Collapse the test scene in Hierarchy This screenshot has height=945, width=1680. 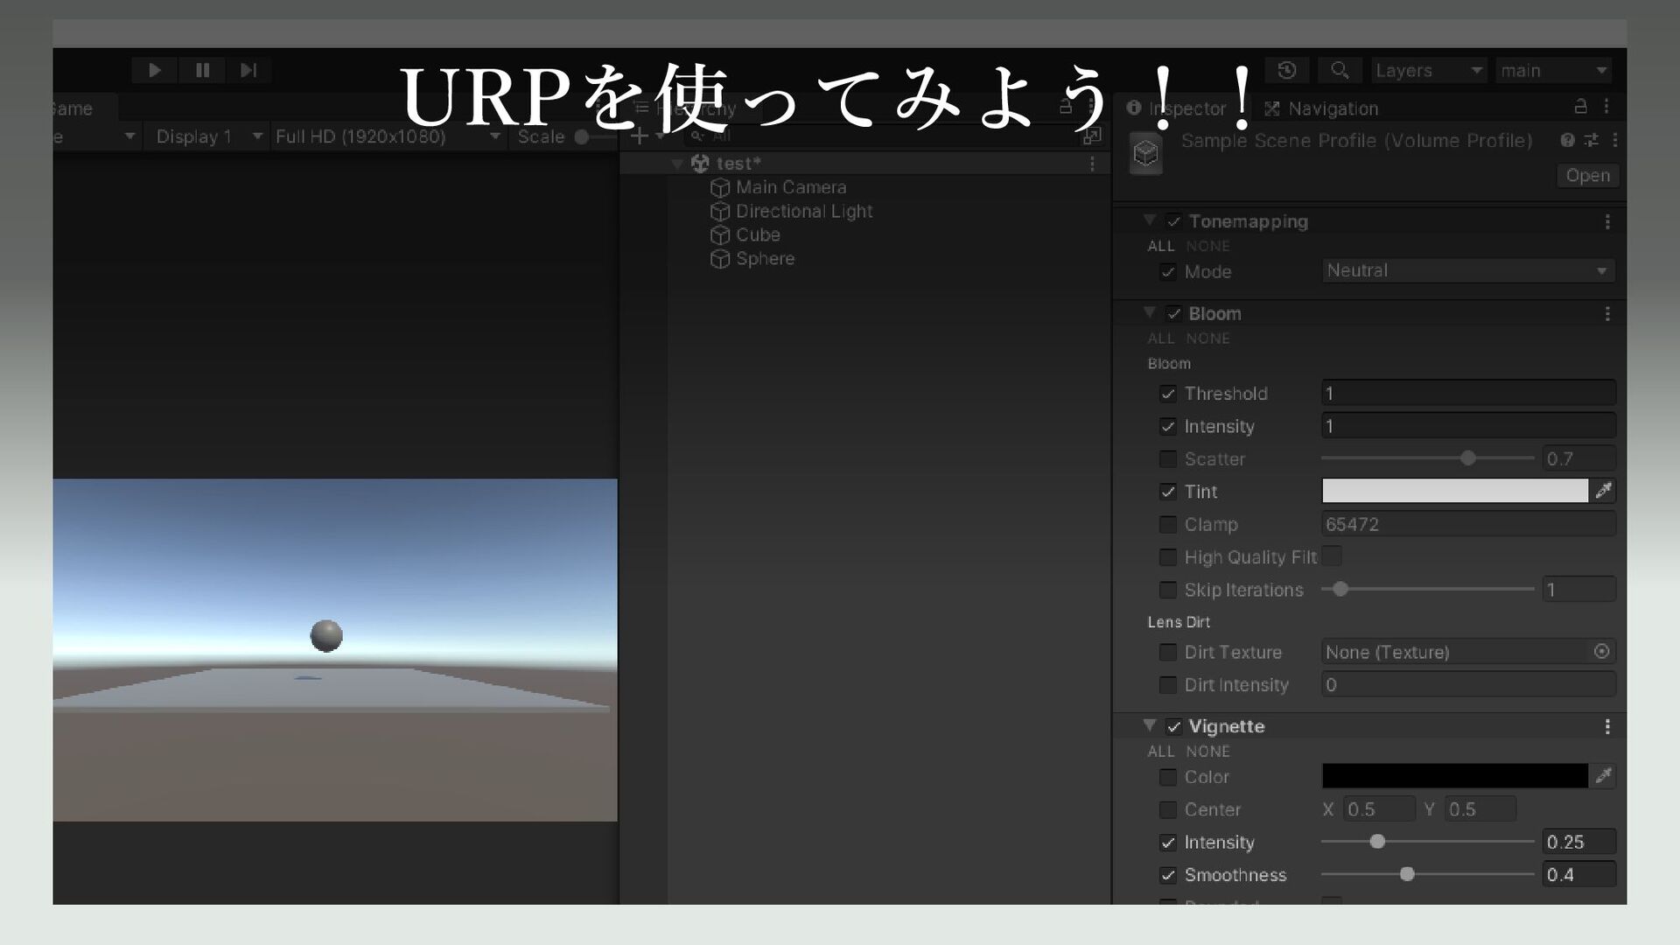[677, 164]
